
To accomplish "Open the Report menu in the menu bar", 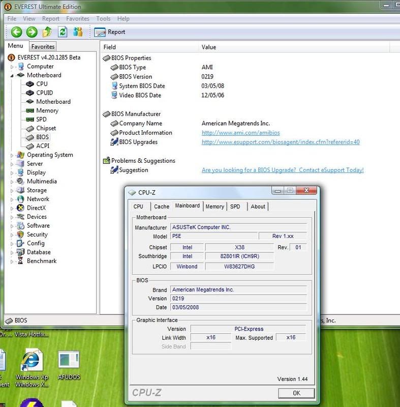I will [x=50, y=19].
